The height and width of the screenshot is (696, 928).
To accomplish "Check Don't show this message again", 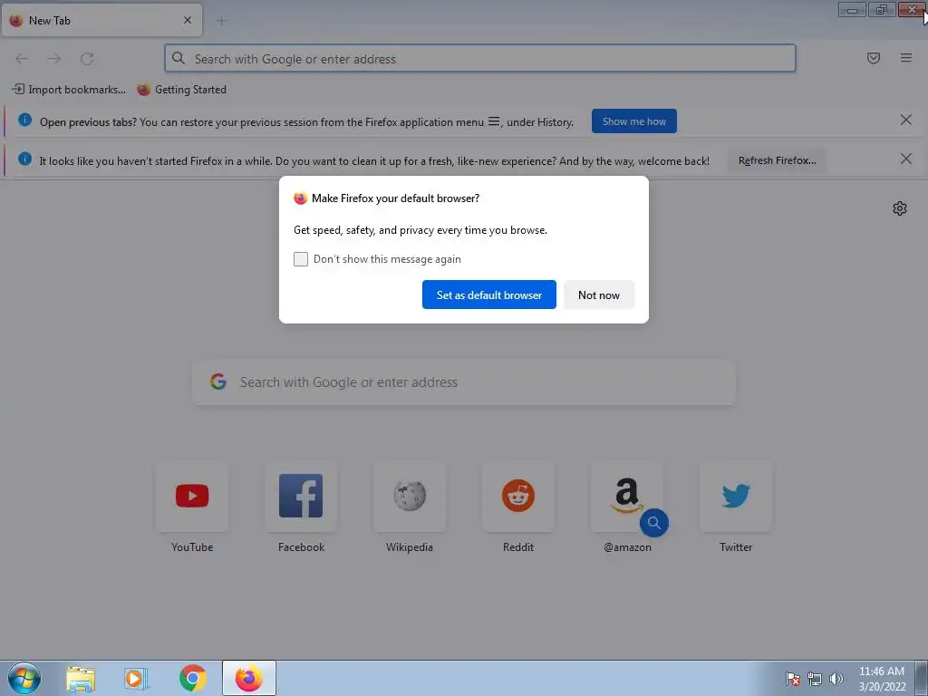I will tap(301, 259).
